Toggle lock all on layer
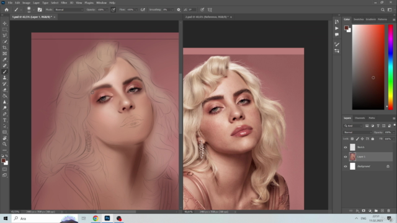The width and height of the screenshot is (397, 223). (372, 139)
